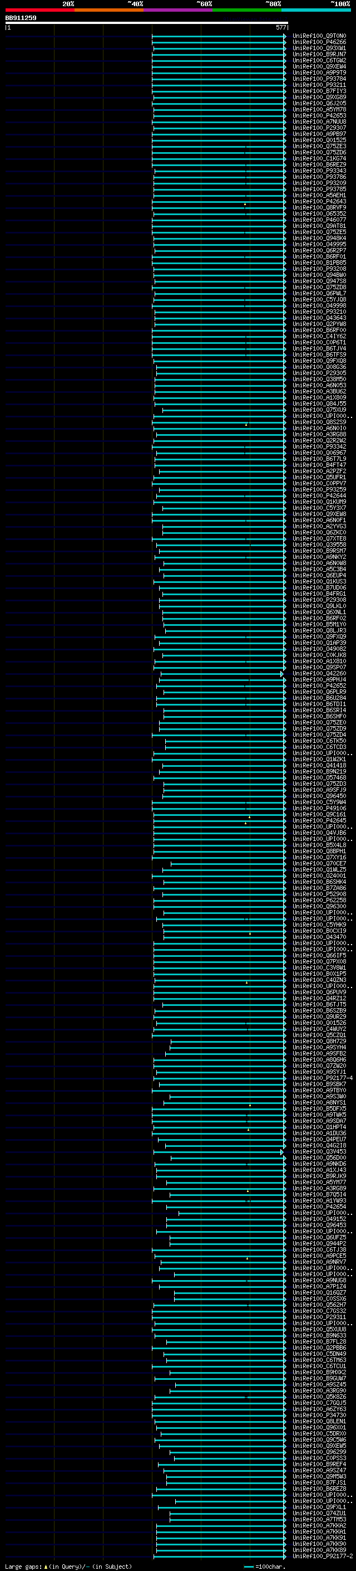Open the UniRef100_C6TGW2 hit

tap(319, 60)
